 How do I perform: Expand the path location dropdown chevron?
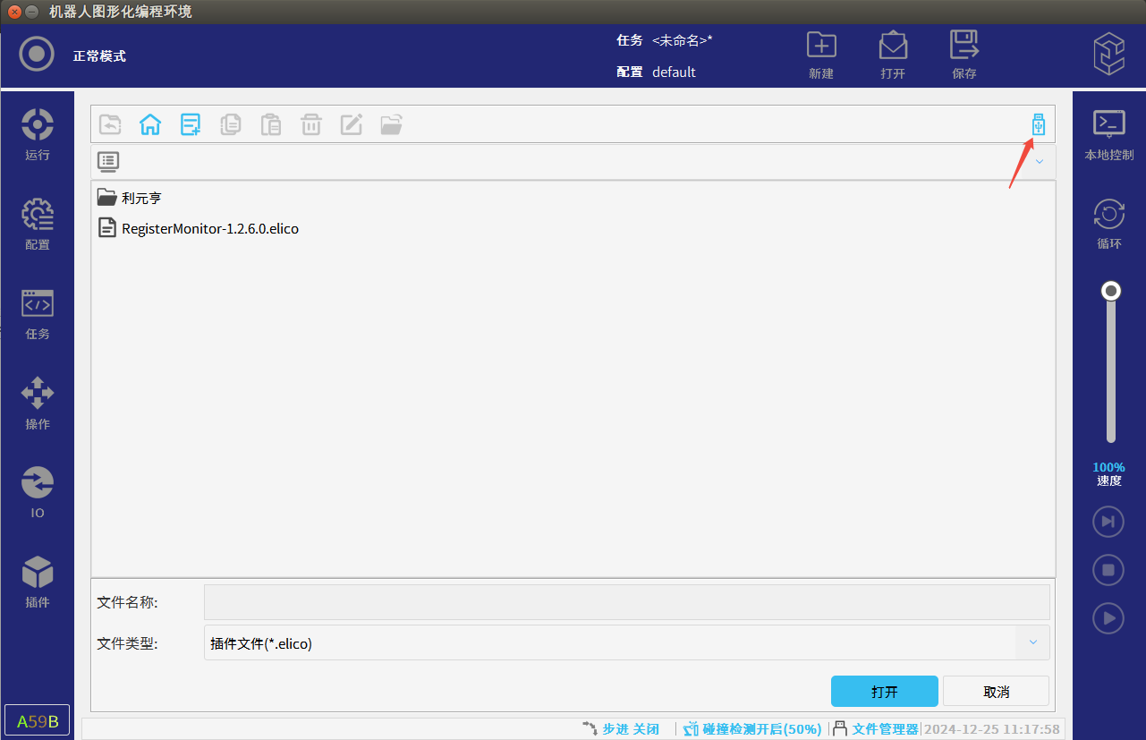[x=1040, y=162]
